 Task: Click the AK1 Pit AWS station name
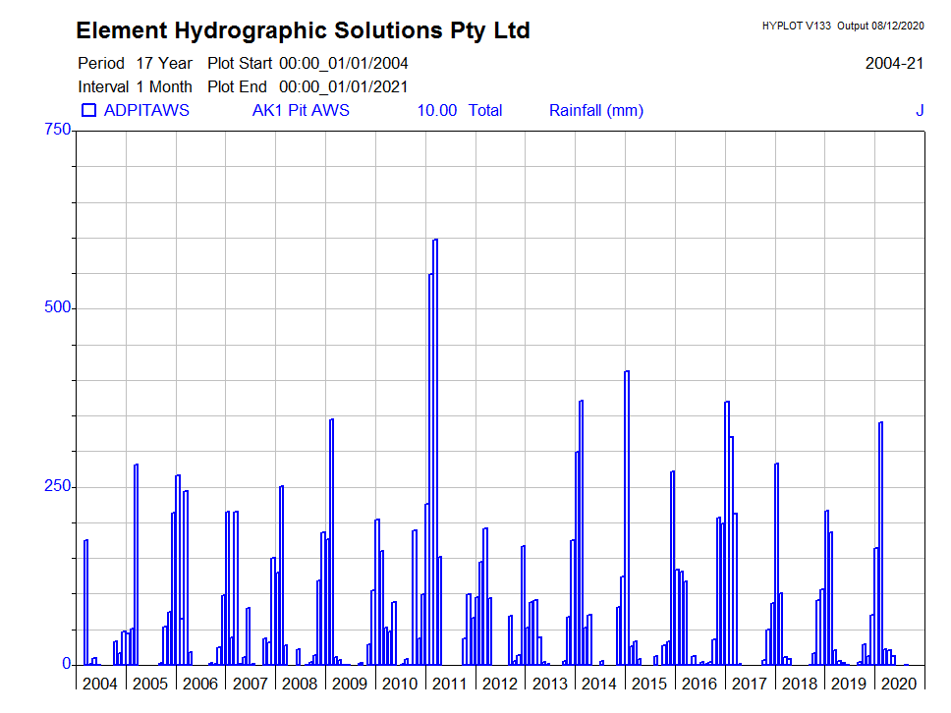(x=301, y=110)
